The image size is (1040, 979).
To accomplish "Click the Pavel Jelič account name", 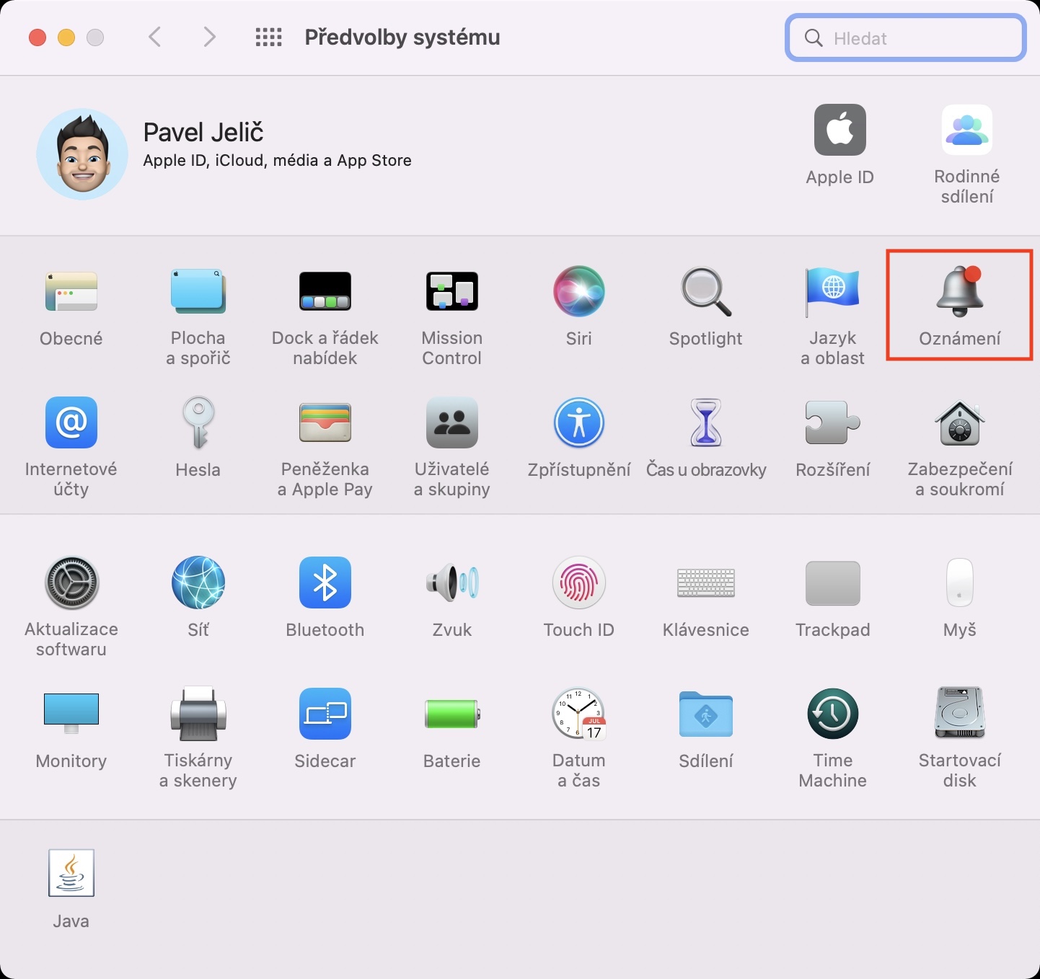I will [x=203, y=132].
